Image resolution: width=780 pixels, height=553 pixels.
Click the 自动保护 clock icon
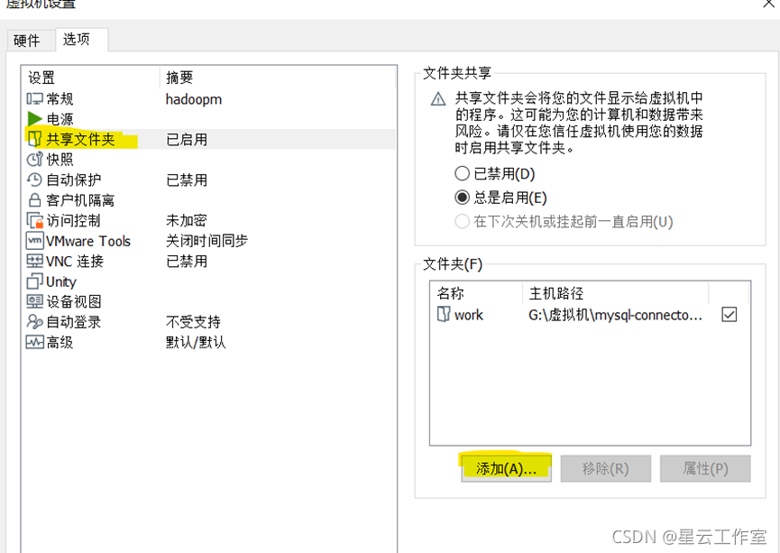[34, 180]
